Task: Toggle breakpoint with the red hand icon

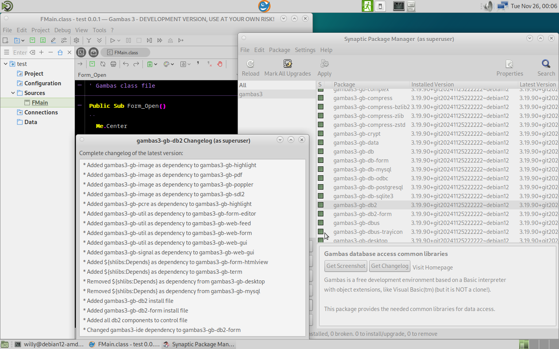Action: coord(220,64)
